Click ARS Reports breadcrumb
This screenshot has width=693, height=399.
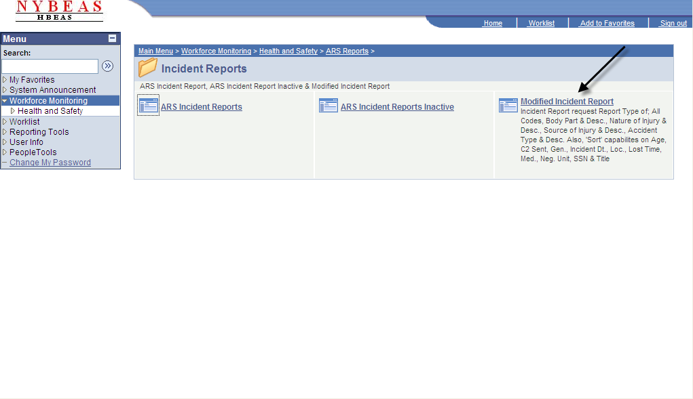click(347, 51)
